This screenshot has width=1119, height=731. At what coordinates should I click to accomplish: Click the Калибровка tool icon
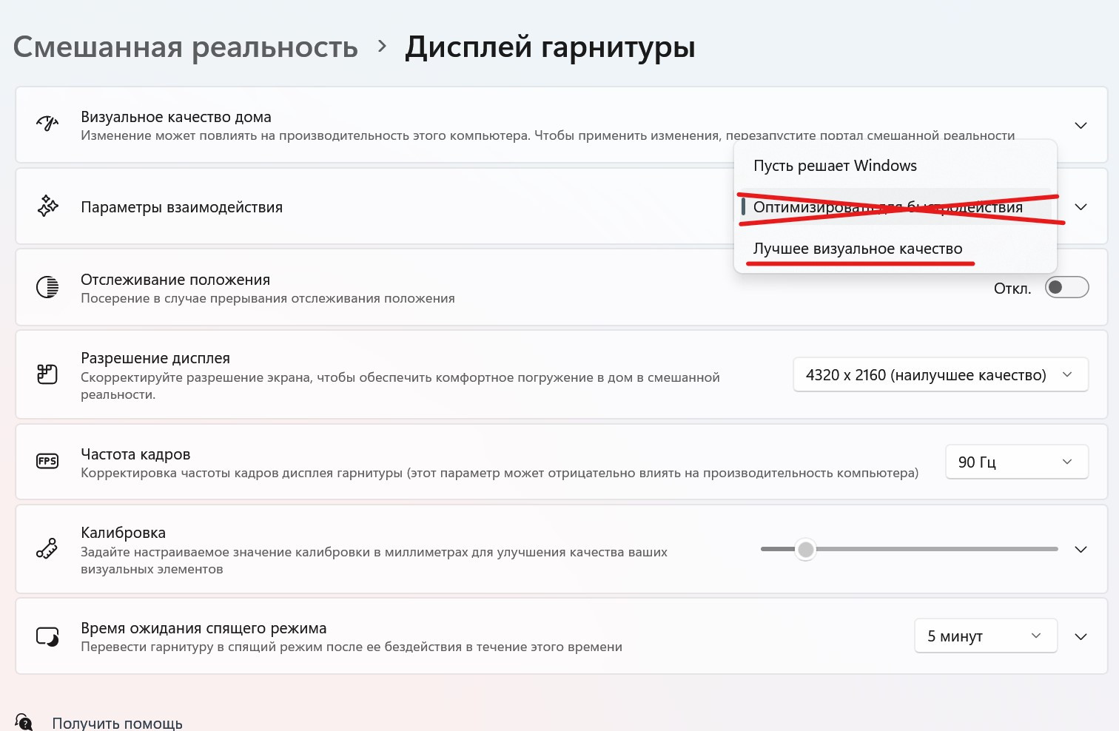[x=47, y=548]
